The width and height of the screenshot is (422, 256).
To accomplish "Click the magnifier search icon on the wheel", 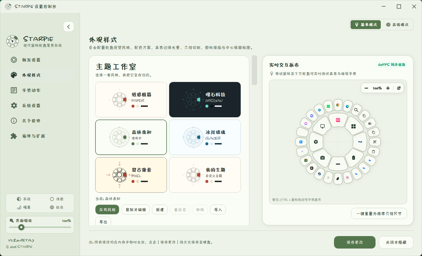I will coord(356,110).
